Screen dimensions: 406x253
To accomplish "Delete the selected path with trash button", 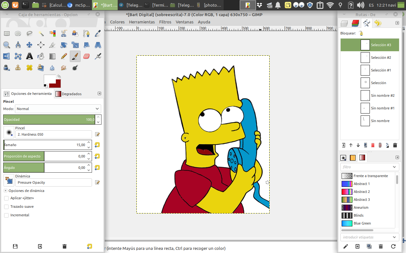I will point(395,145).
